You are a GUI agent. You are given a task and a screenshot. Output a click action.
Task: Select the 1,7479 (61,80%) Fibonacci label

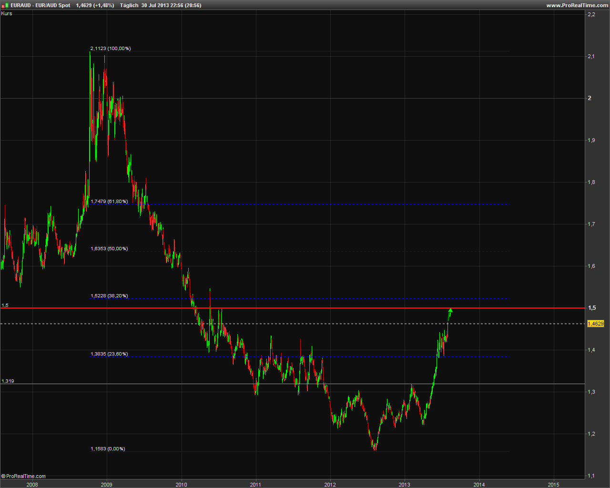(x=109, y=202)
